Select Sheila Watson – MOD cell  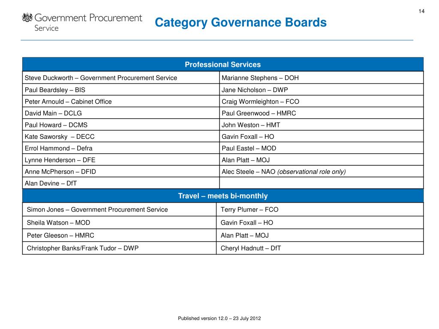click(x=119, y=222)
